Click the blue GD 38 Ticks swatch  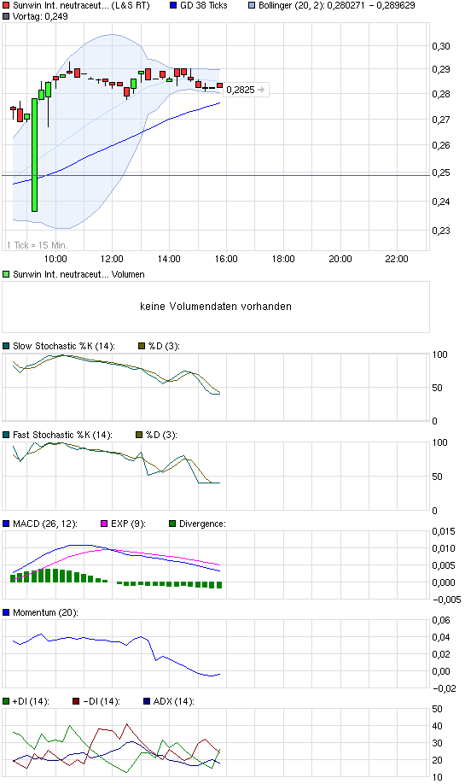pos(173,5)
